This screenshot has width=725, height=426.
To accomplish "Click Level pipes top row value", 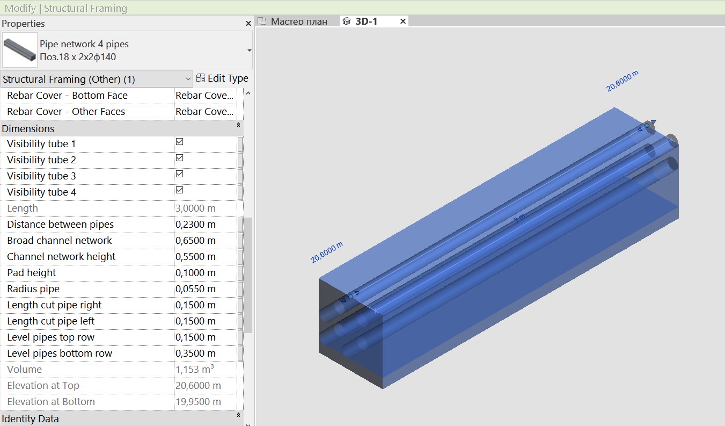I will pos(206,337).
